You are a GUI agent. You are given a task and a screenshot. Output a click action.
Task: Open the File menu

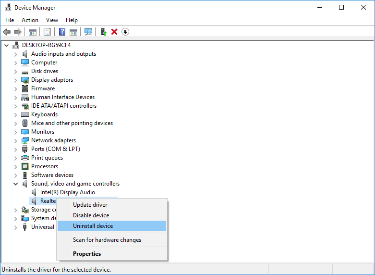[x=10, y=20]
